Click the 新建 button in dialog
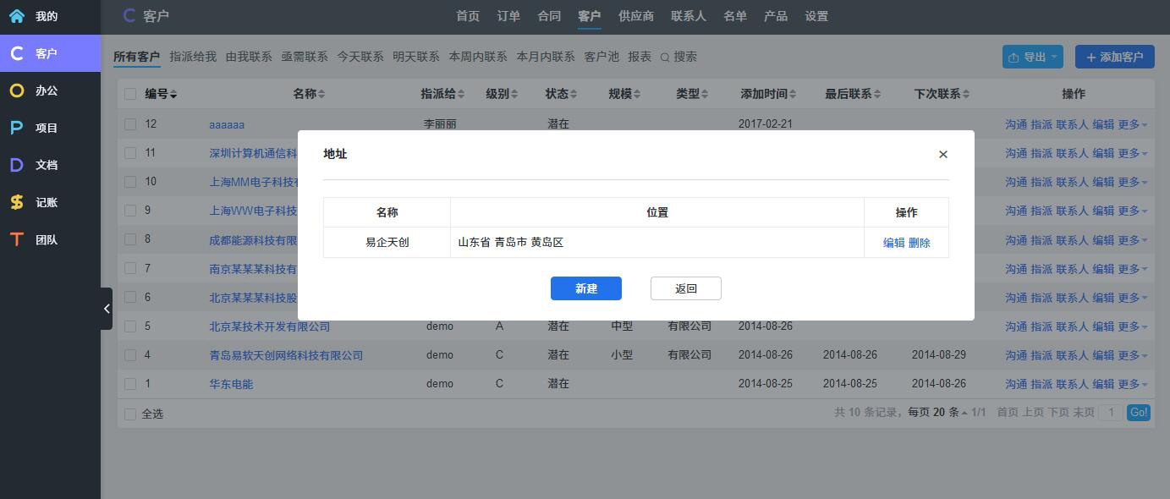This screenshot has width=1170, height=499. click(585, 288)
